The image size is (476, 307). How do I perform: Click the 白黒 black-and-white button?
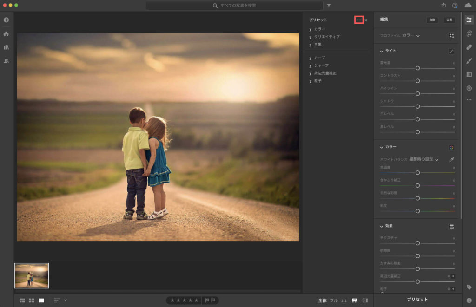coord(449,20)
